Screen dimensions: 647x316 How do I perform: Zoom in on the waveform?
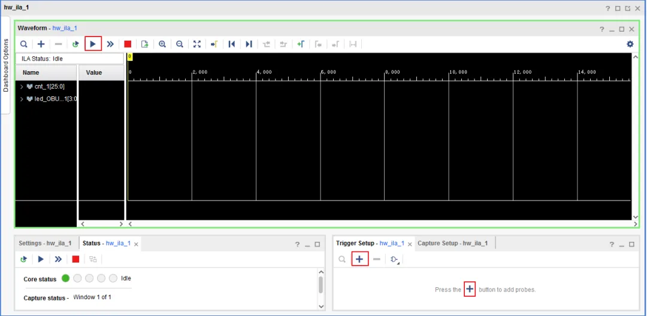point(162,44)
